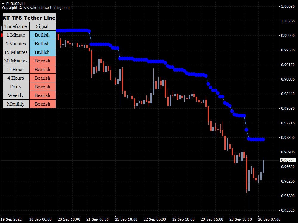Image resolution: width=298 pixels, height=223 pixels.
Task: Click the 15 Minutes timeframe cell
Action: click(x=16, y=52)
